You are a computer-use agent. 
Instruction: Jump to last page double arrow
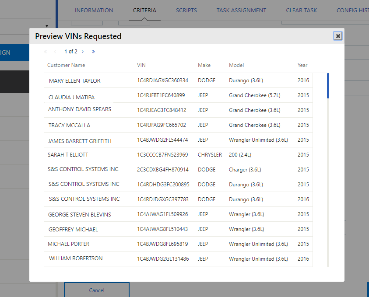93,52
